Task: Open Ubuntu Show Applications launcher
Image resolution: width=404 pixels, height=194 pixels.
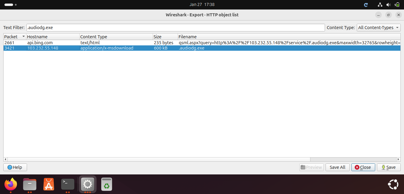Action: (393, 184)
